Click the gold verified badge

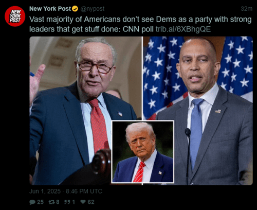pos(75,9)
